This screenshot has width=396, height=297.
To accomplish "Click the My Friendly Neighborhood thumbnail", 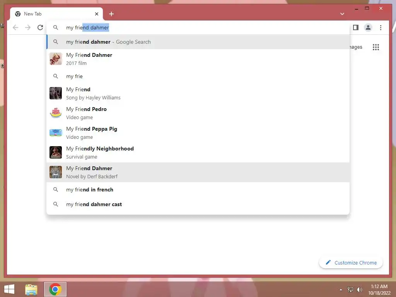I will [56, 152].
